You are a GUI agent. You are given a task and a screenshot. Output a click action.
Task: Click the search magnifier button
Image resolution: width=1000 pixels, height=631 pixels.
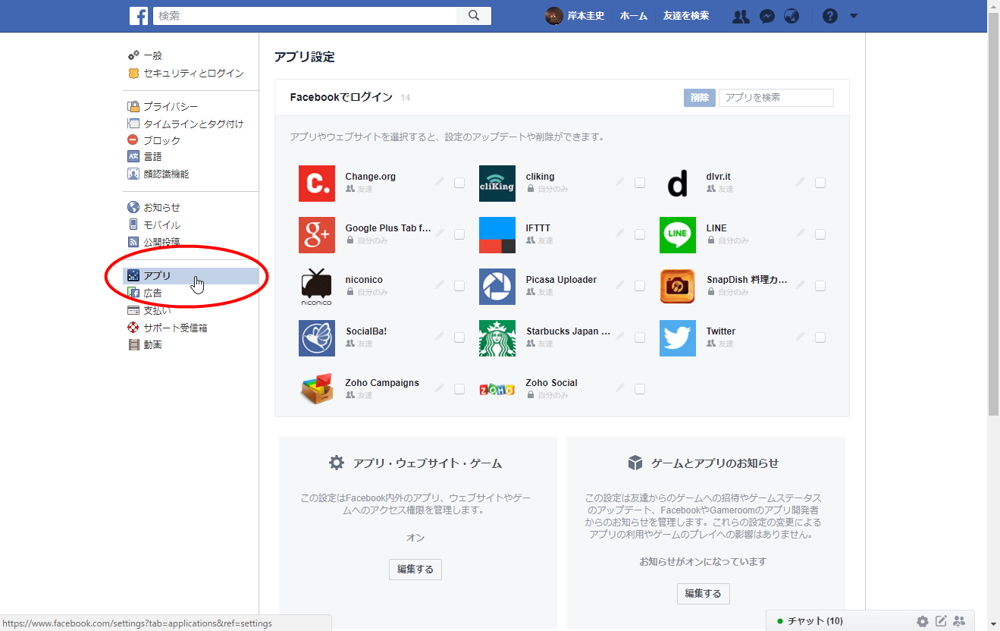click(474, 15)
